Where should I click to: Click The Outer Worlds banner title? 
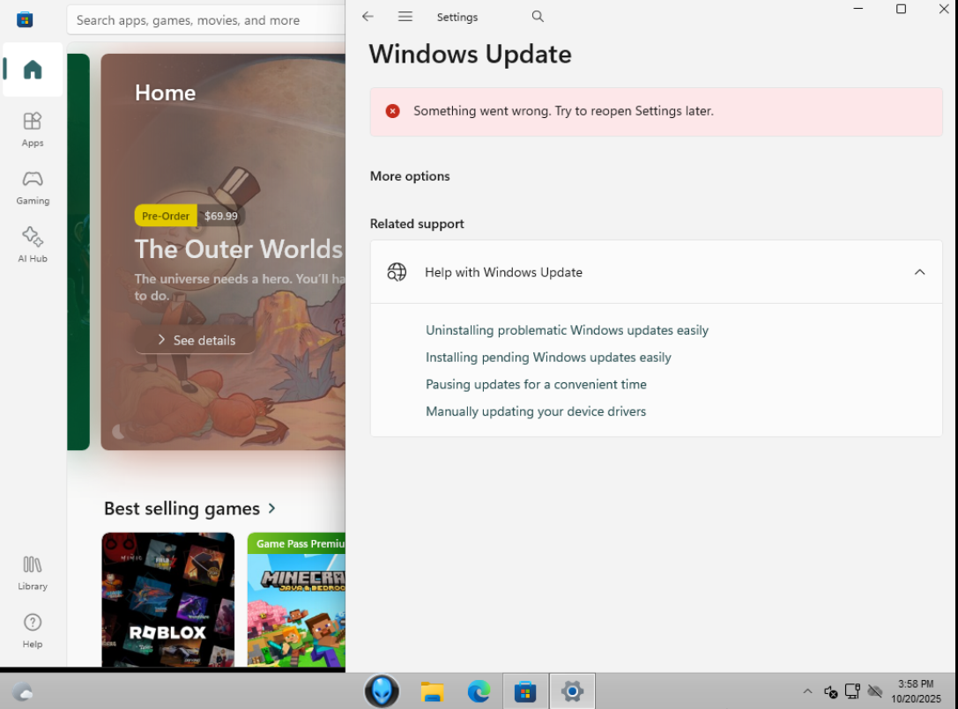coord(238,249)
